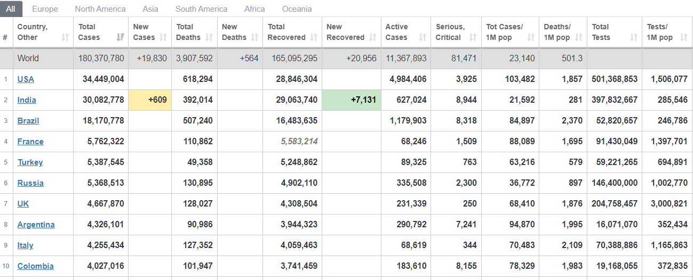Open the Brazil country page link

pyautogui.click(x=28, y=121)
